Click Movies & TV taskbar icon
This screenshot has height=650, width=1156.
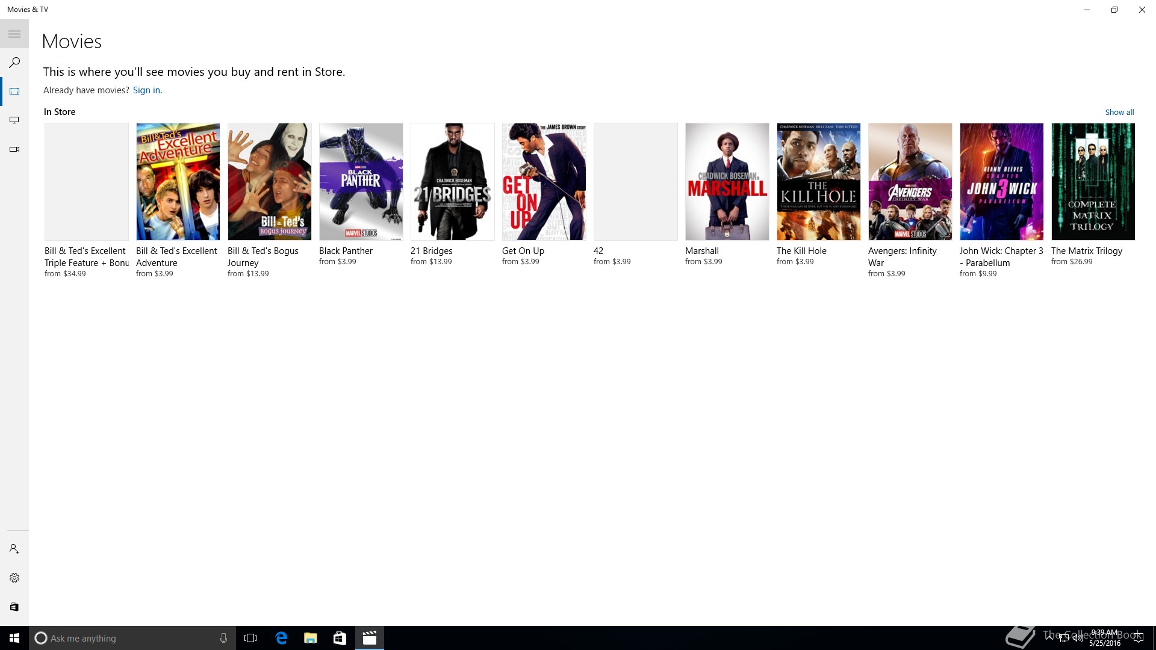370,638
